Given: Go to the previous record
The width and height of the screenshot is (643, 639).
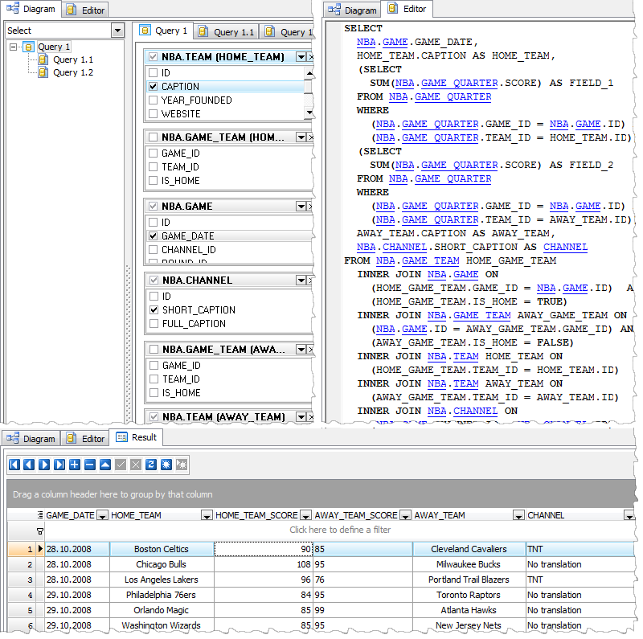Looking at the screenshot, I should pos(28,465).
